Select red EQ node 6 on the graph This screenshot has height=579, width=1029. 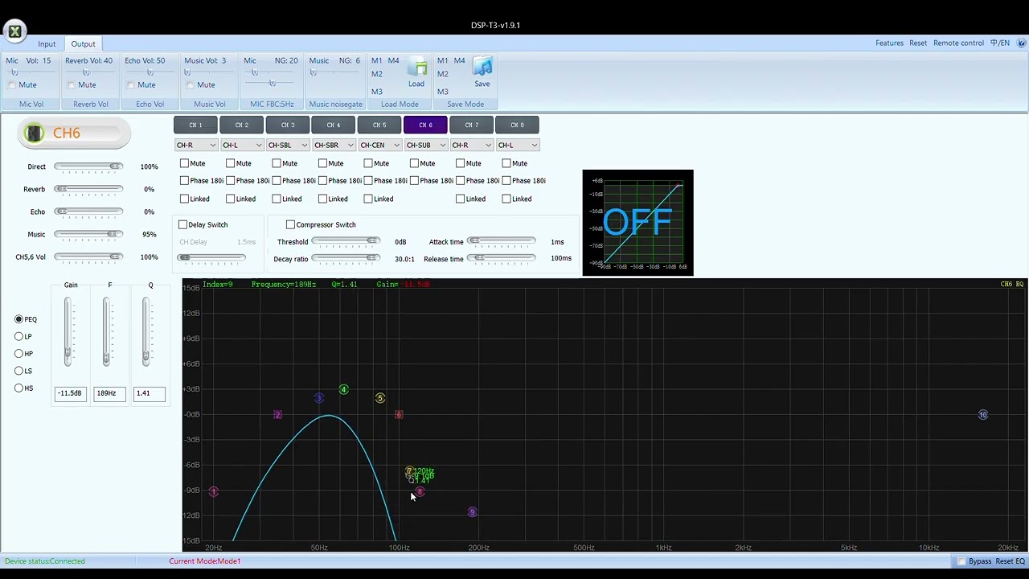(399, 415)
